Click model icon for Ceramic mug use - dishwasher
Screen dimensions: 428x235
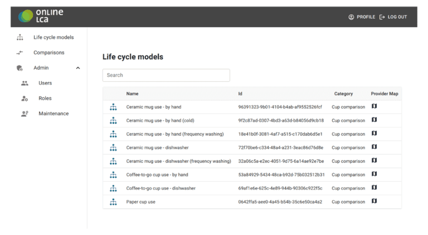click(x=113, y=148)
